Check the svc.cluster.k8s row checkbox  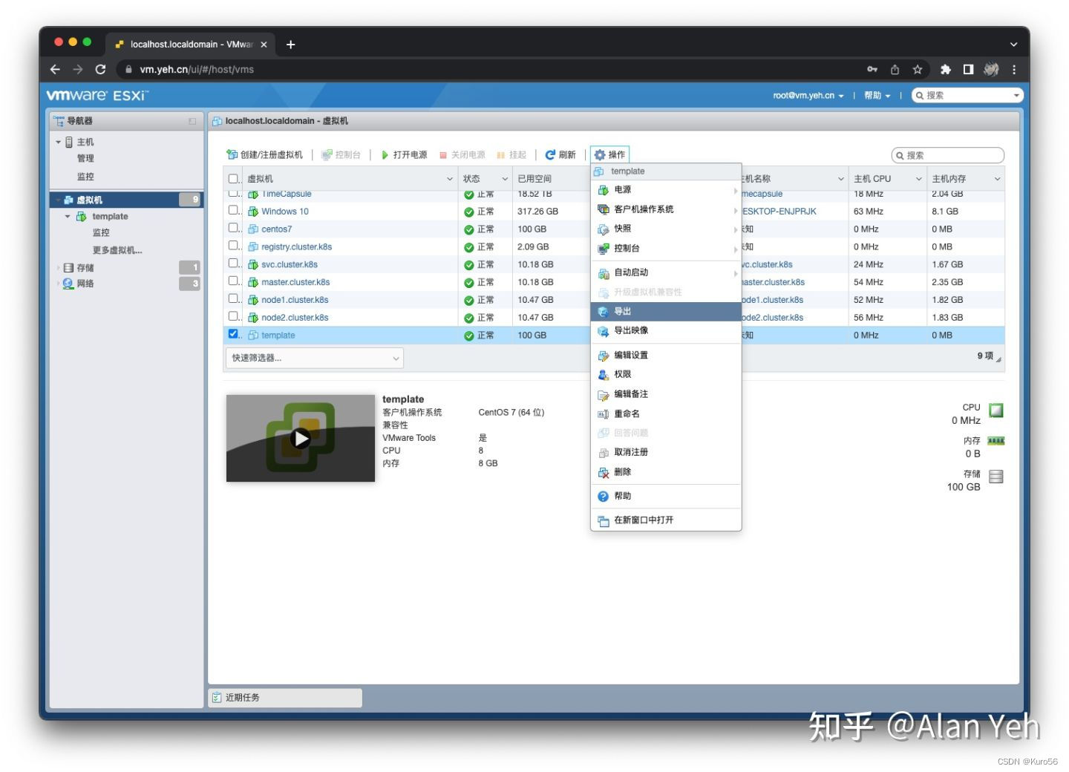coord(233,264)
